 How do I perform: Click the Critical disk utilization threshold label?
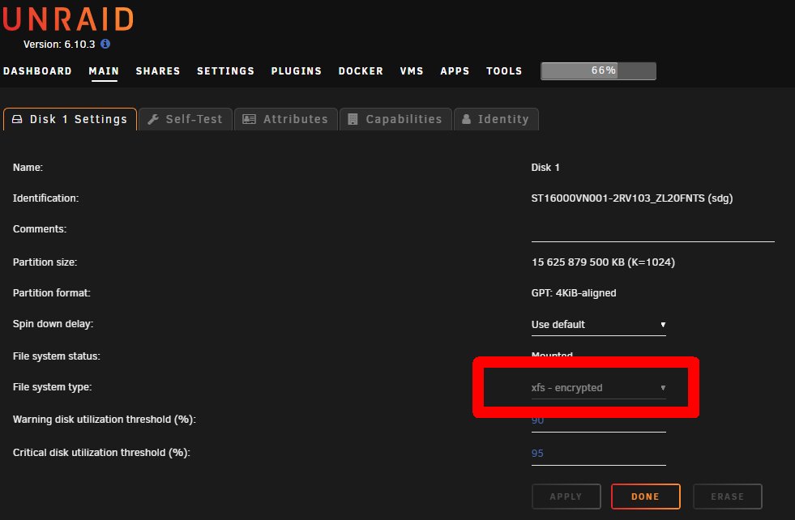coord(101,453)
